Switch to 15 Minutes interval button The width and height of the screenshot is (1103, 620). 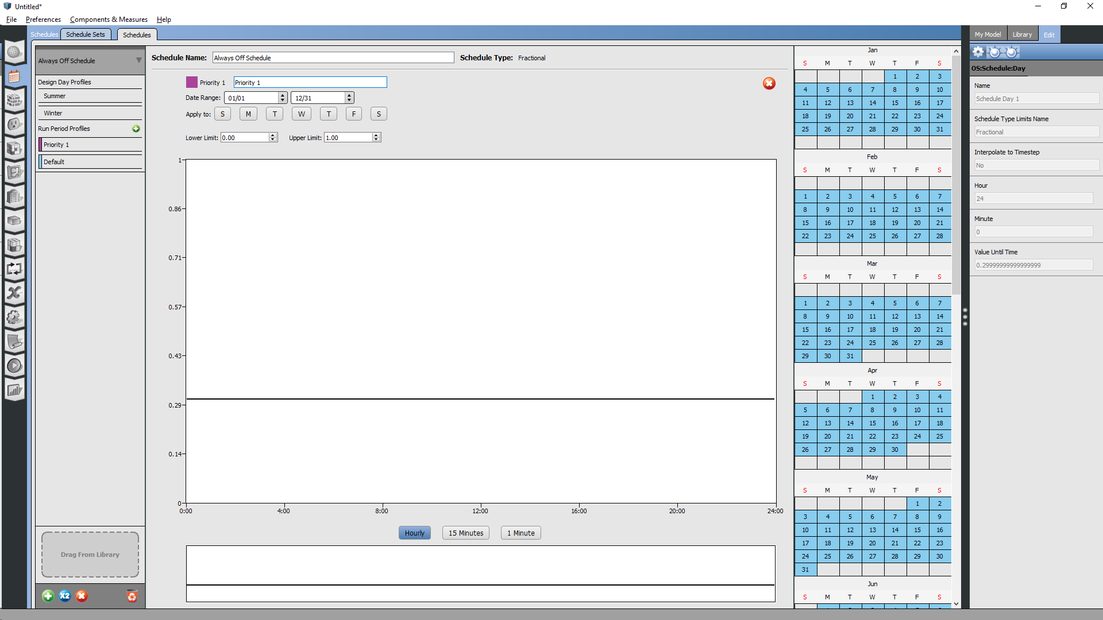pyautogui.click(x=465, y=533)
